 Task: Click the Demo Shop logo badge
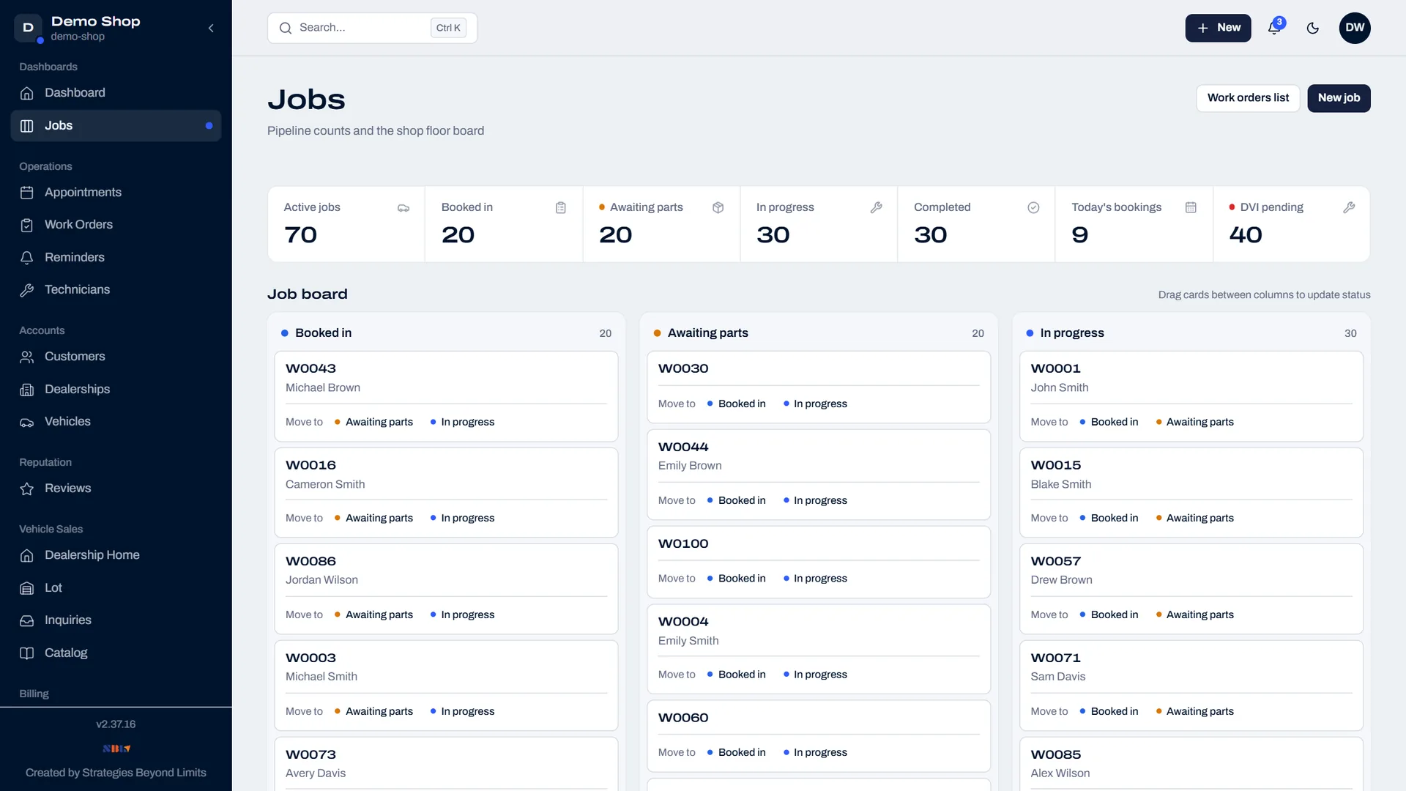pos(29,28)
